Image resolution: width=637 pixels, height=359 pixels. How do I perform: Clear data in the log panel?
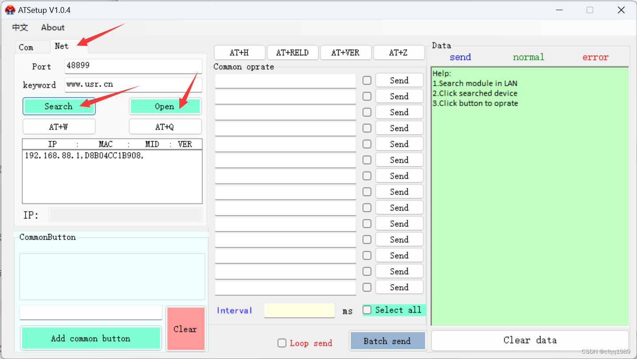[x=529, y=340]
